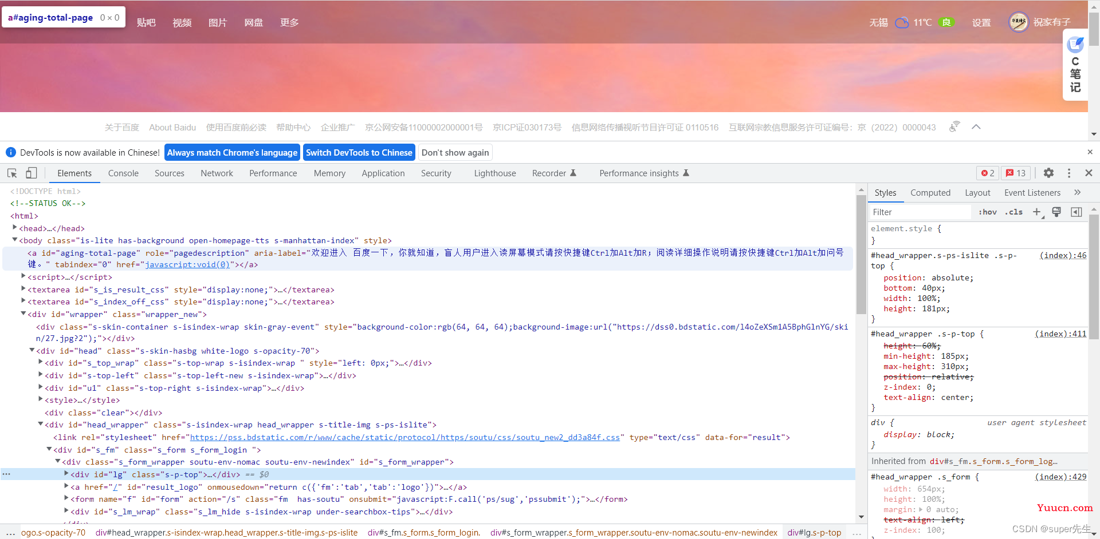
Task: Open the DevTools three-dot menu
Action: (1069, 173)
